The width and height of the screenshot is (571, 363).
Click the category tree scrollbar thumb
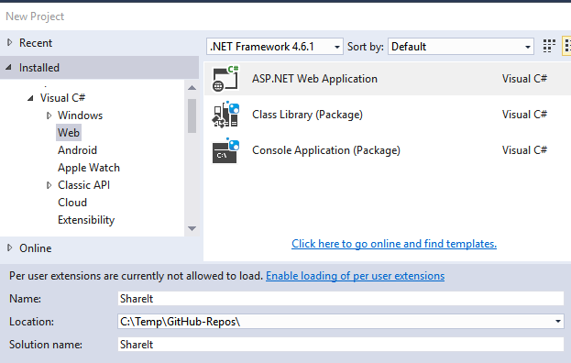(x=192, y=115)
